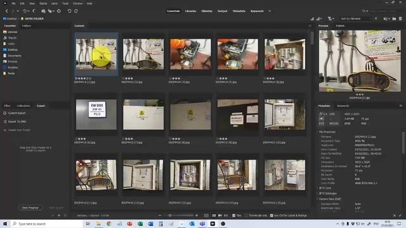
Task: Open Microsoft Teams from taskbar
Action: coord(202,224)
